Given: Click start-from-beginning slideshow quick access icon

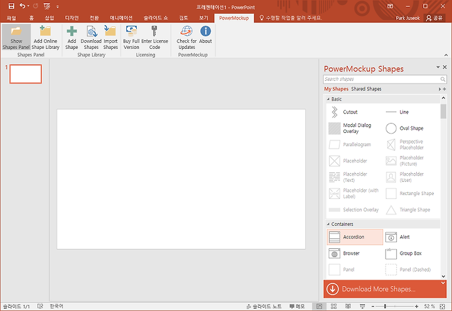Looking at the screenshot, I should pos(46,6).
